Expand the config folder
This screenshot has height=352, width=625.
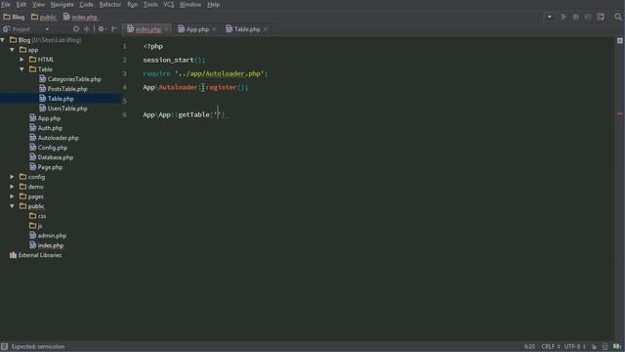coord(12,177)
